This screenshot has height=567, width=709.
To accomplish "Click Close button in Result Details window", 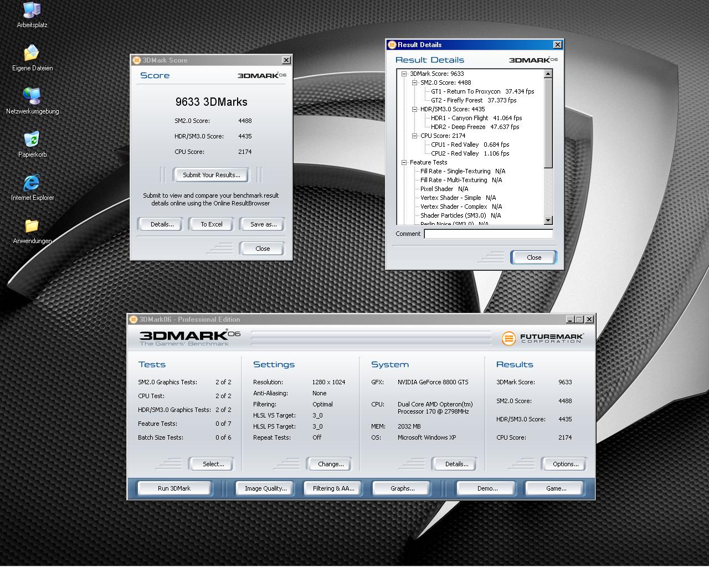I will click(534, 257).
